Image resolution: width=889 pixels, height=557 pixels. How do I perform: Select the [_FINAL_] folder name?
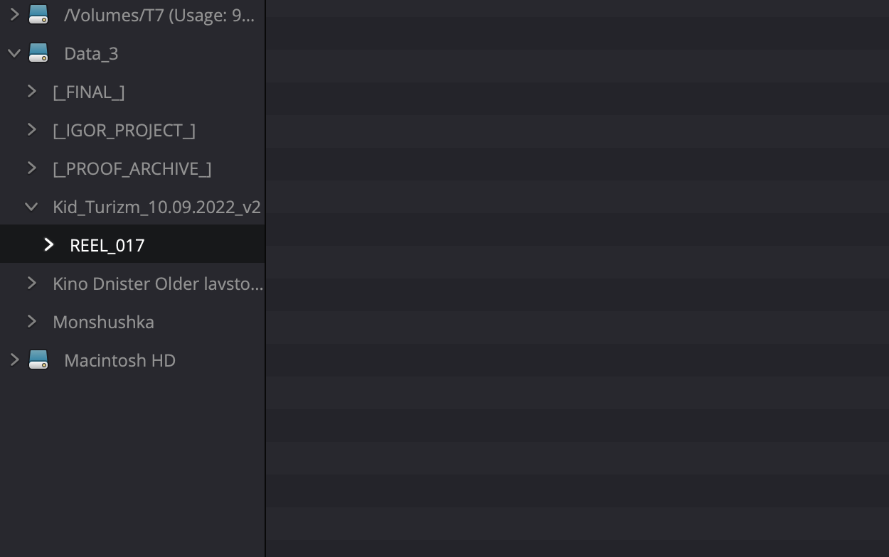(x=89, y=92)
